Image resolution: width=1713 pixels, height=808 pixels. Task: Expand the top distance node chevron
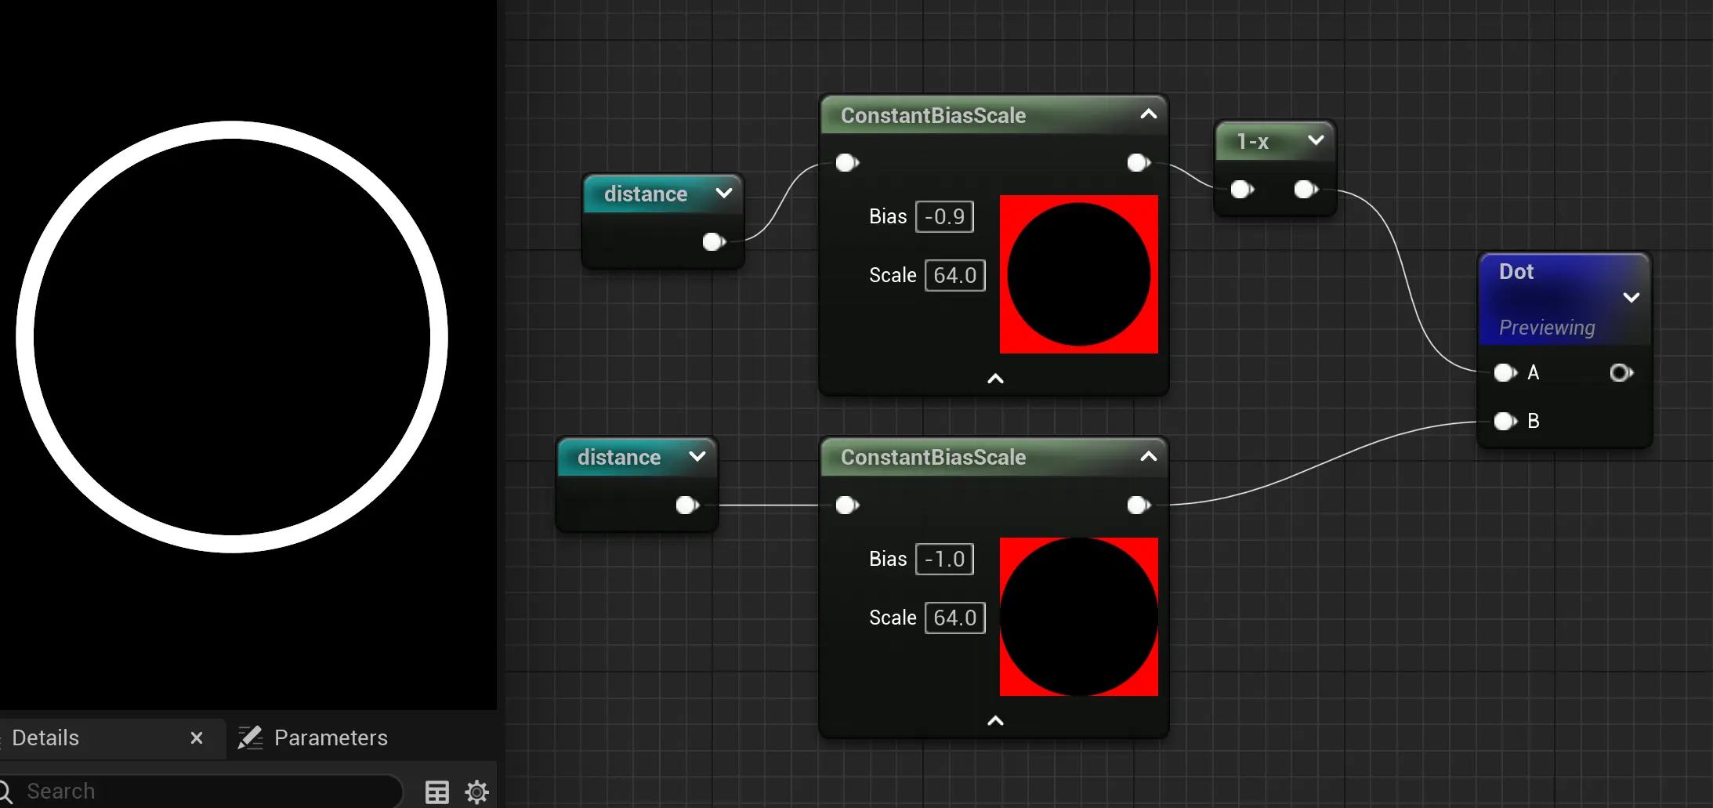coord(723,193)
